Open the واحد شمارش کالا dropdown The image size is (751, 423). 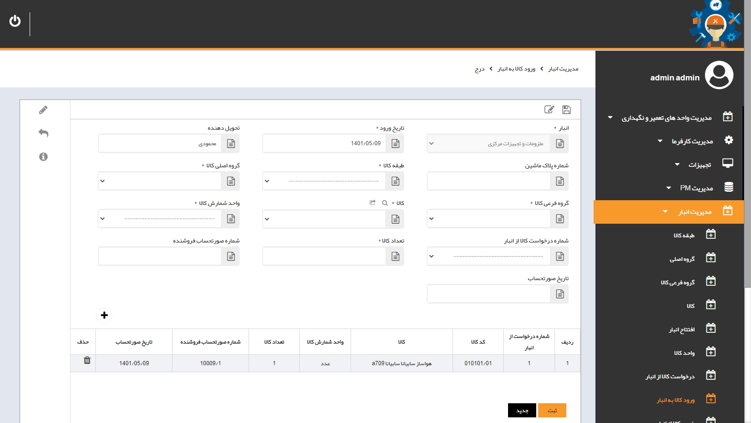click(x=160, y=219)
